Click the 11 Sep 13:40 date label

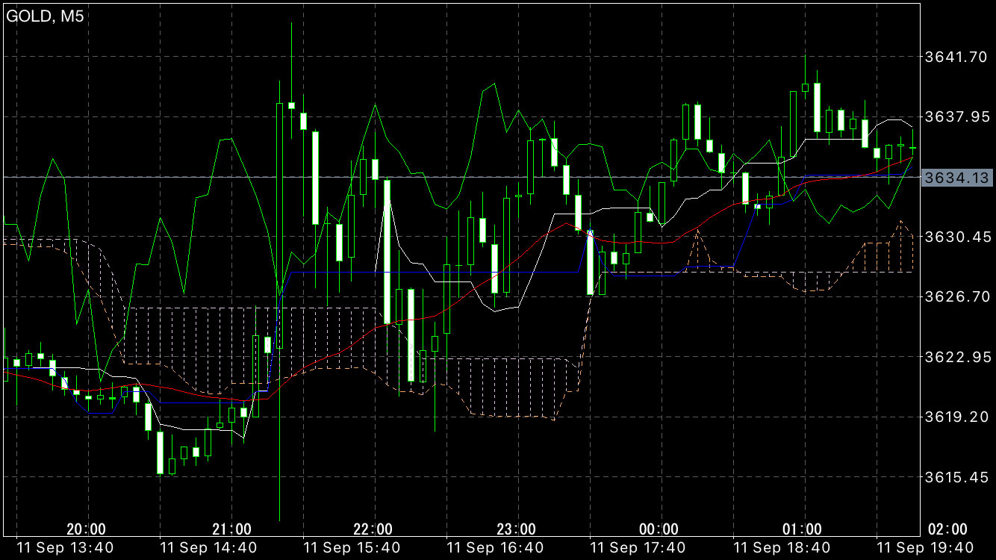point(65,548)
